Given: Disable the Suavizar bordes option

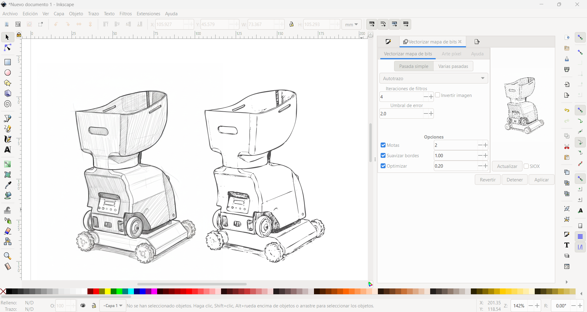Looking at the screenshot, I should [x=383, y=156].
